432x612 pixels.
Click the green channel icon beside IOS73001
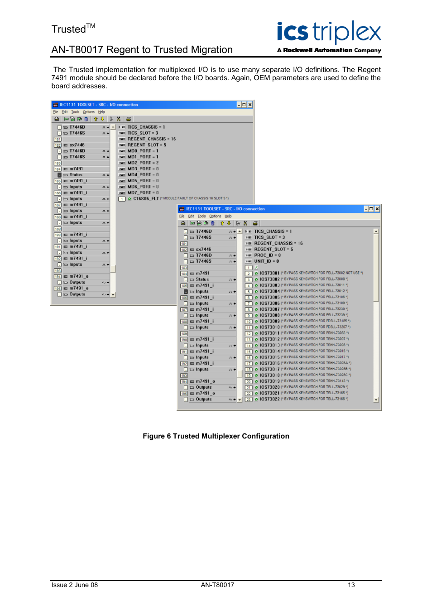click(x=256, y=273)
